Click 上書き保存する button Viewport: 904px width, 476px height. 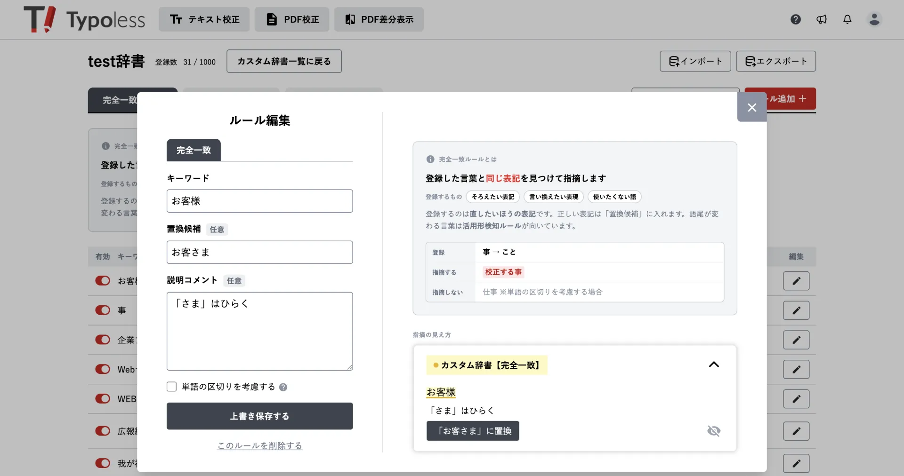[260, 416]
